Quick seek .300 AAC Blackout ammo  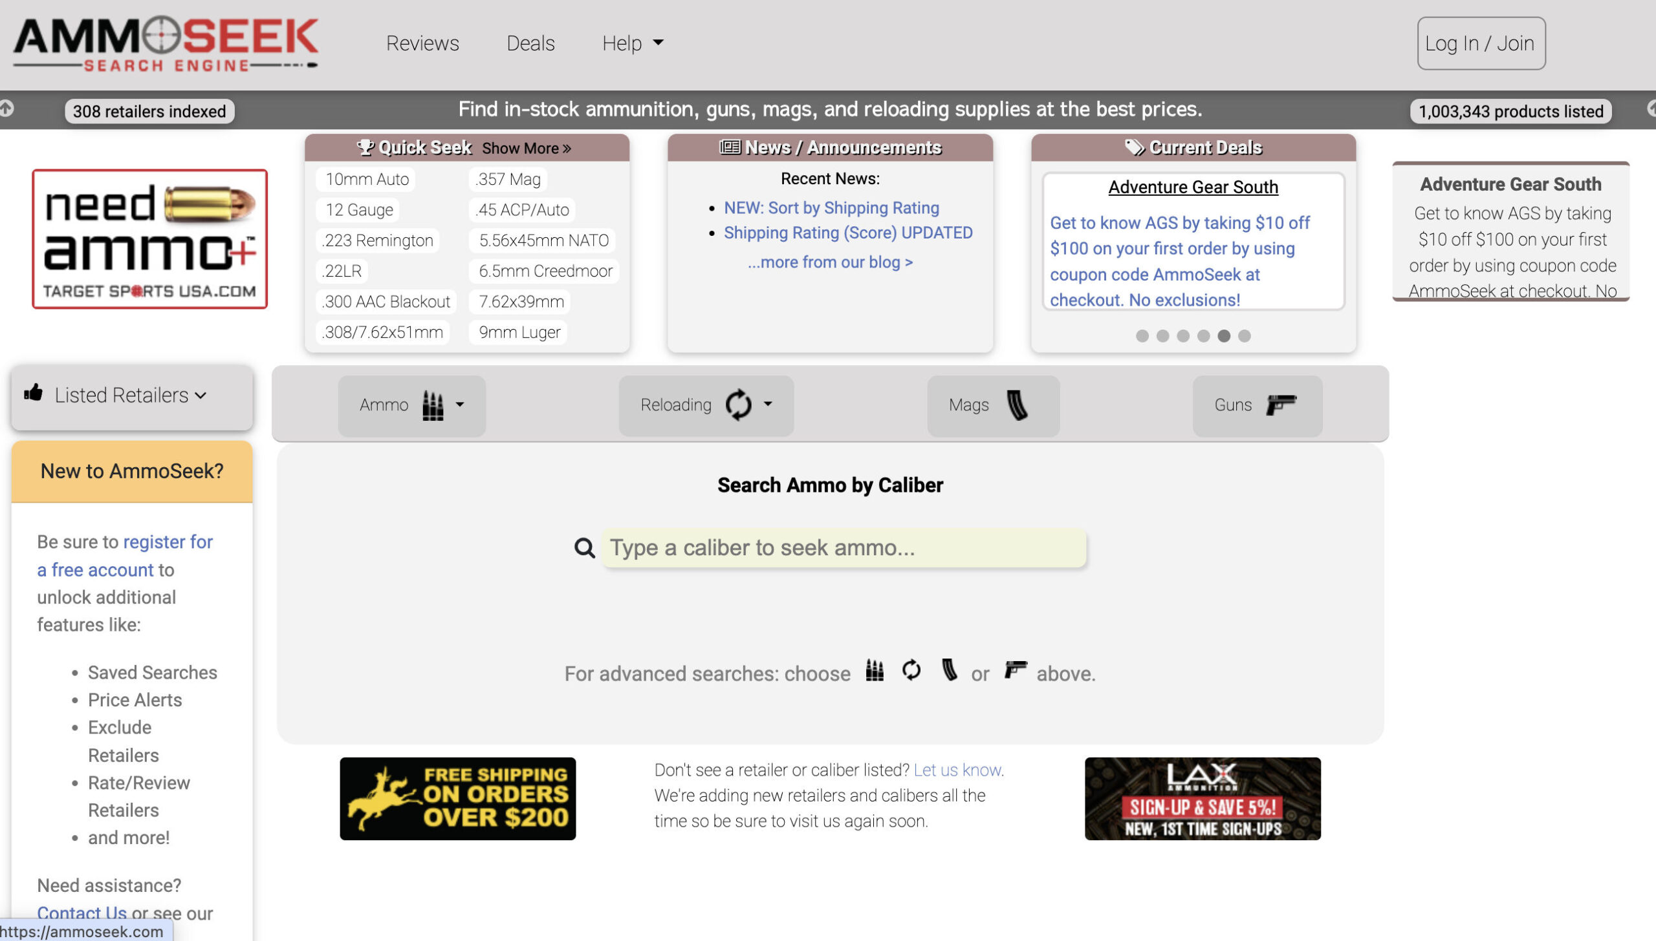coord(386,301)
